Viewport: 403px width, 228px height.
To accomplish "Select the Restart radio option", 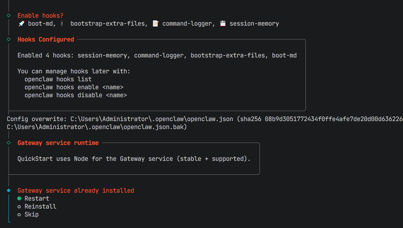I will tap(33, 199).
